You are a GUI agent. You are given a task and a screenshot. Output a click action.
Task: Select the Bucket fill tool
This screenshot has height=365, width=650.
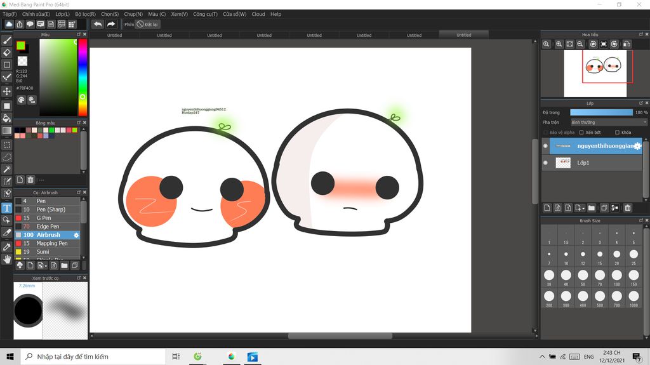click(6, 118)
